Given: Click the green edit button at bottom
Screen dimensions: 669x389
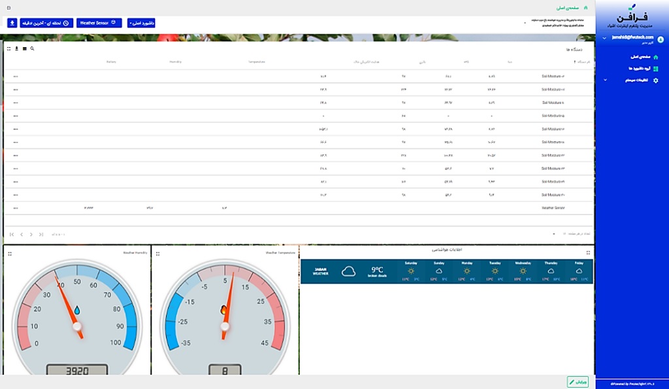Looking at the screenshot, I should tap(577, 382).
